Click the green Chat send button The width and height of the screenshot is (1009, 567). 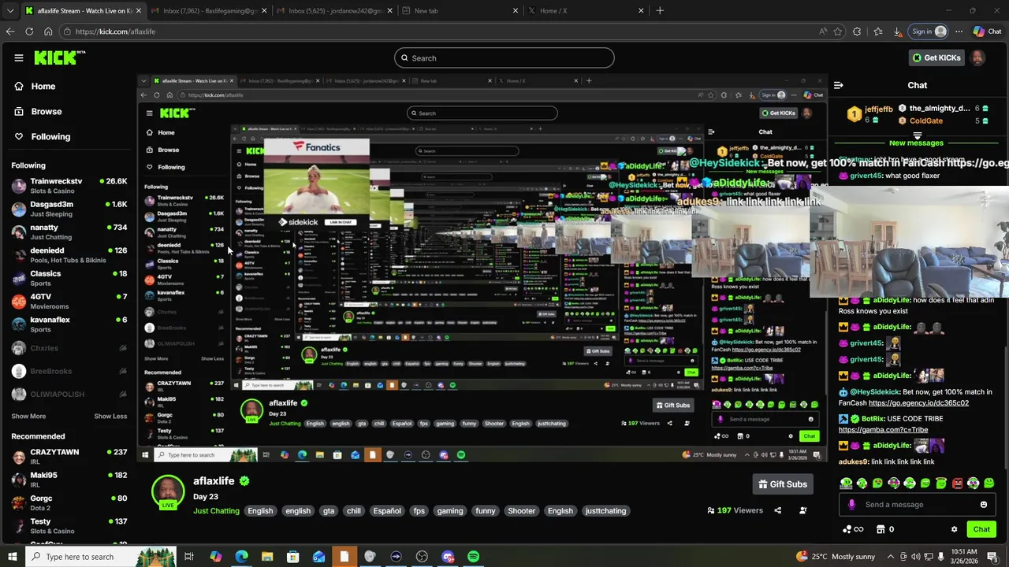click(981, 529)
